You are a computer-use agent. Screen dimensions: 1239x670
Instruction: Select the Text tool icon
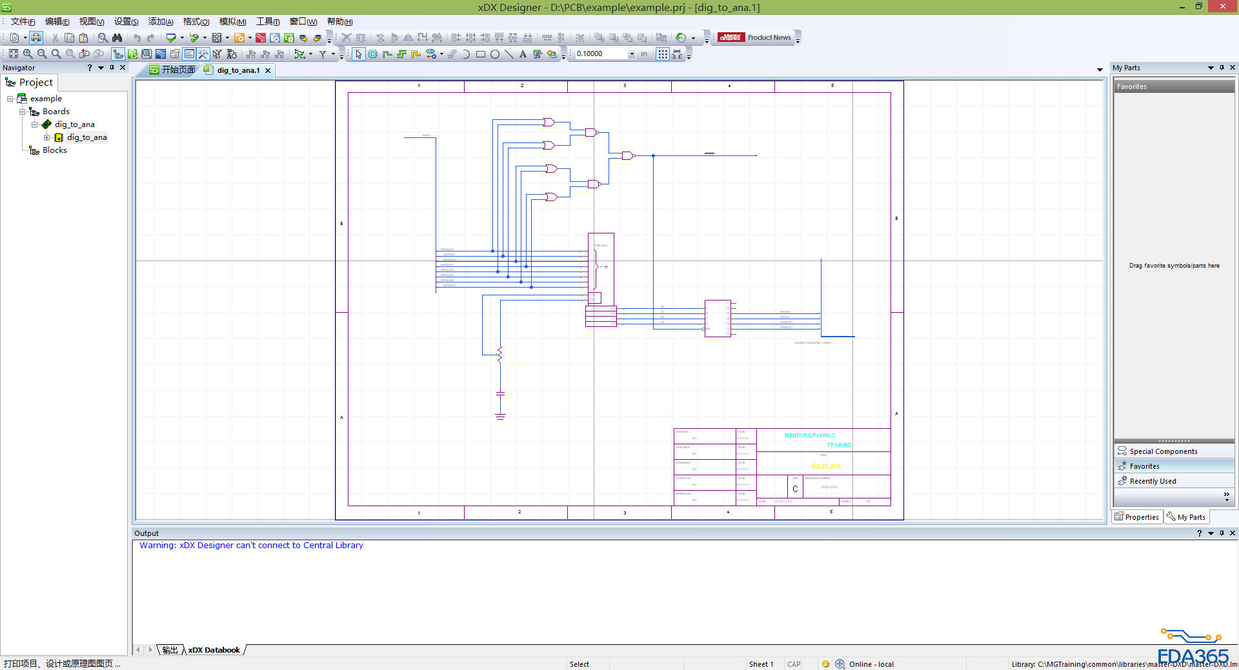click(523, 54)
